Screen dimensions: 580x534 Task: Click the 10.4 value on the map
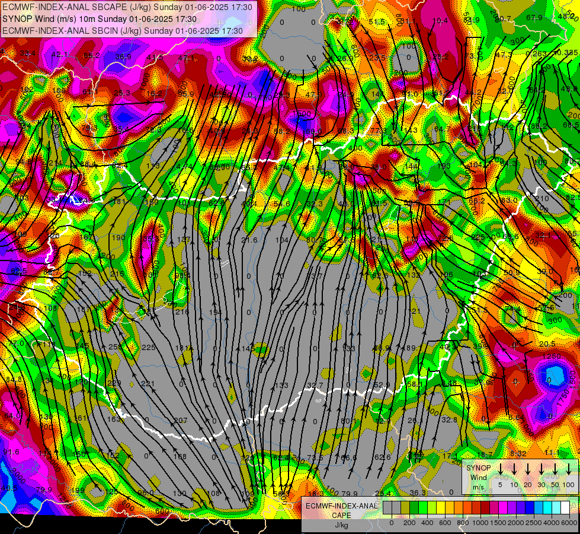click(440, 21)
